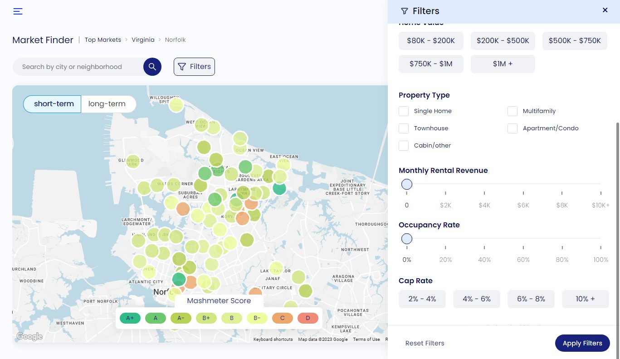
Task: Click Reset Filters link
Action: click(x=425, y=343)
